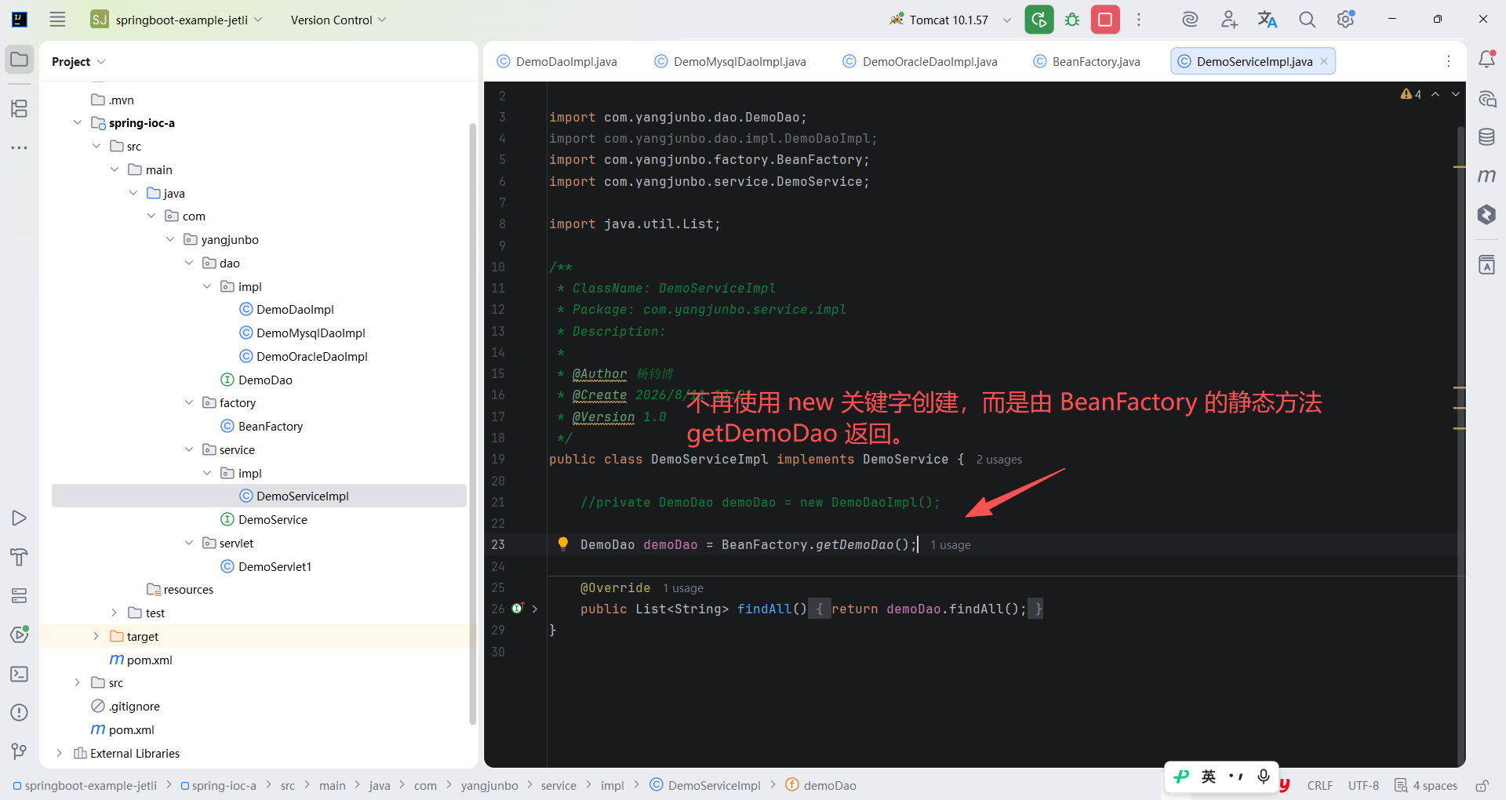The image size is (1506, 800).
Task: Open the Project view selector dropdown
Action: [x=78, y=61]
